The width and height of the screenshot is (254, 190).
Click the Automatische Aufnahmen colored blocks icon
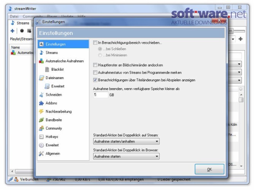(x=41, y=61)
